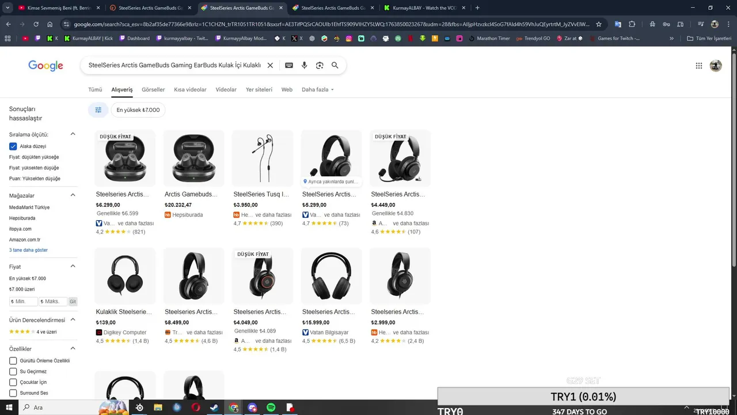Start voice search with microphone icon
The width and height of the screenshot is (737, 415).
[305, 66]
